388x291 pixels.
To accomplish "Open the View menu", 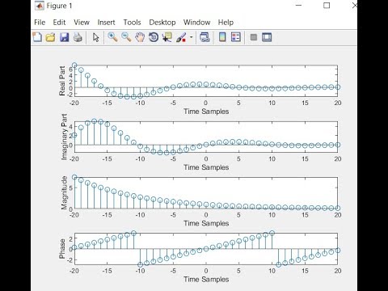I will (82, 23).
